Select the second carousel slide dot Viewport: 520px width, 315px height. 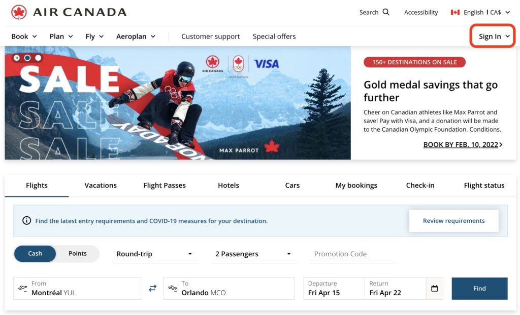pyautogui.click(x=27, y=58)
